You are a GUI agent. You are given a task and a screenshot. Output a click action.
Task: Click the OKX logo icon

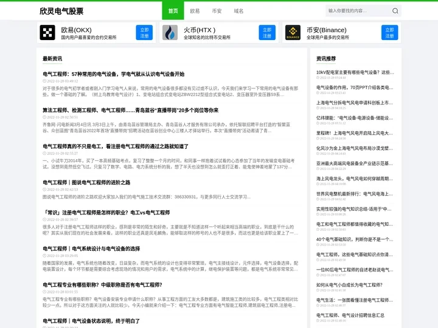coord(47,32)
